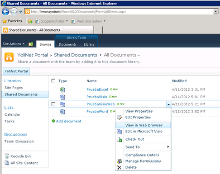Expand the Send To submenu

tap(143, 147)
